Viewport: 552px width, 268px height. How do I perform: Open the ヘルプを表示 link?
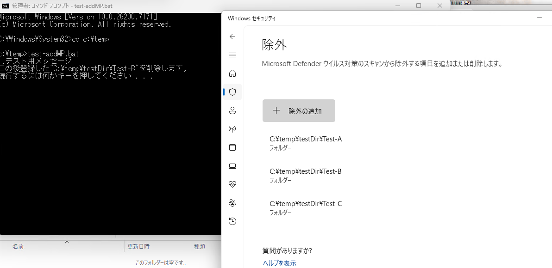click(x=279, y=263)
